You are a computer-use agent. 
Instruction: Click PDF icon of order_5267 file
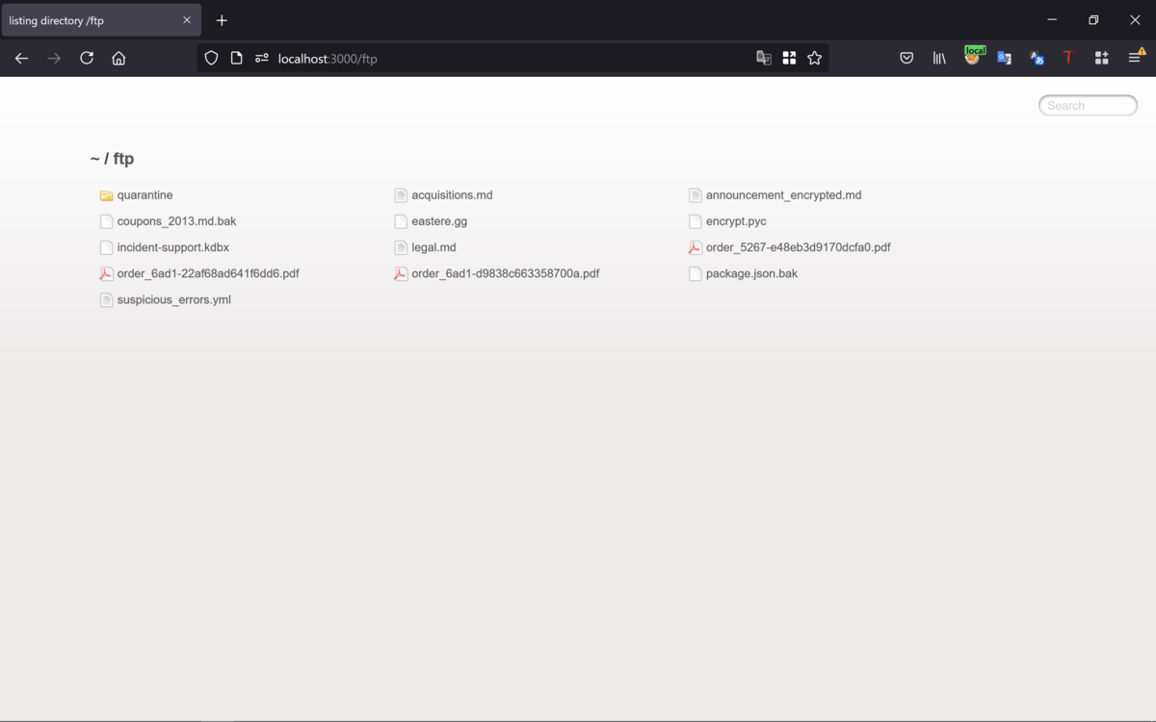(x=695, y=247)
